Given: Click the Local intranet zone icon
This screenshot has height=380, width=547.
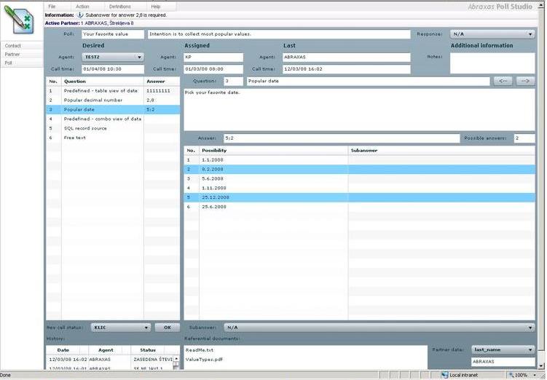Looking at the screenshot, I should [x=444, y=375].
